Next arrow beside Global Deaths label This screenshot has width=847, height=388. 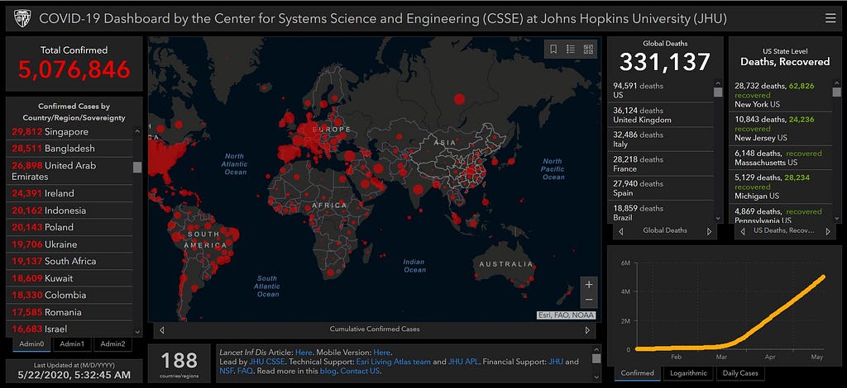pyautogui.click(x=709, y=231)
